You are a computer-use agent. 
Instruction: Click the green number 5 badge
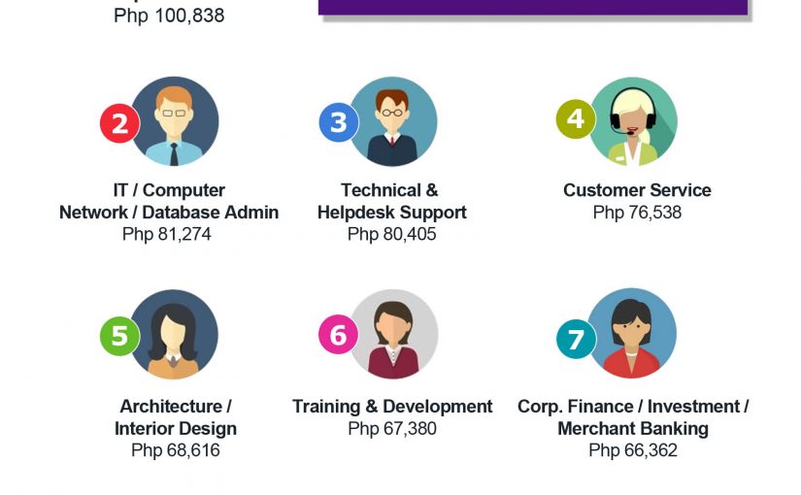click(119, 336)
